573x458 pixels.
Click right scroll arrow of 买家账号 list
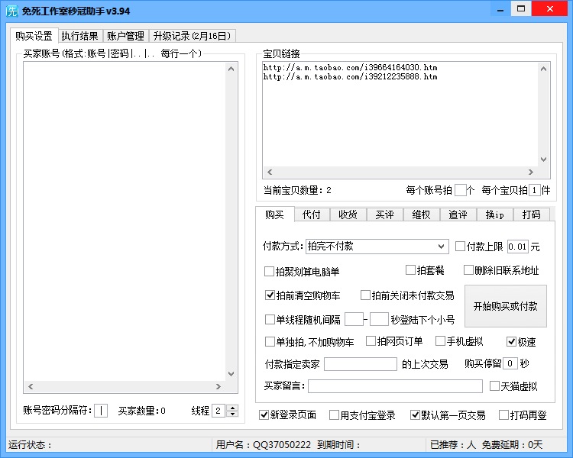pos(219,387)
